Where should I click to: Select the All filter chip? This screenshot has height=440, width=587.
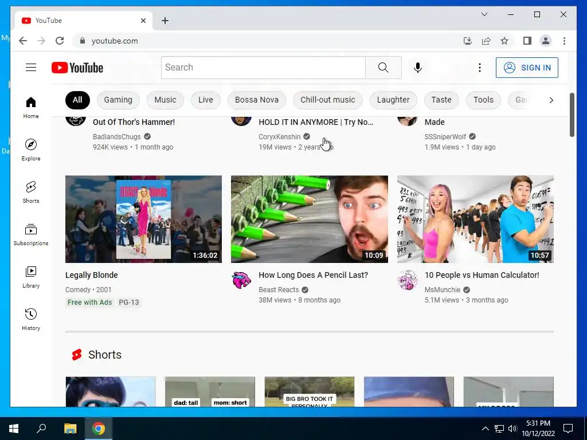[77, 100]
